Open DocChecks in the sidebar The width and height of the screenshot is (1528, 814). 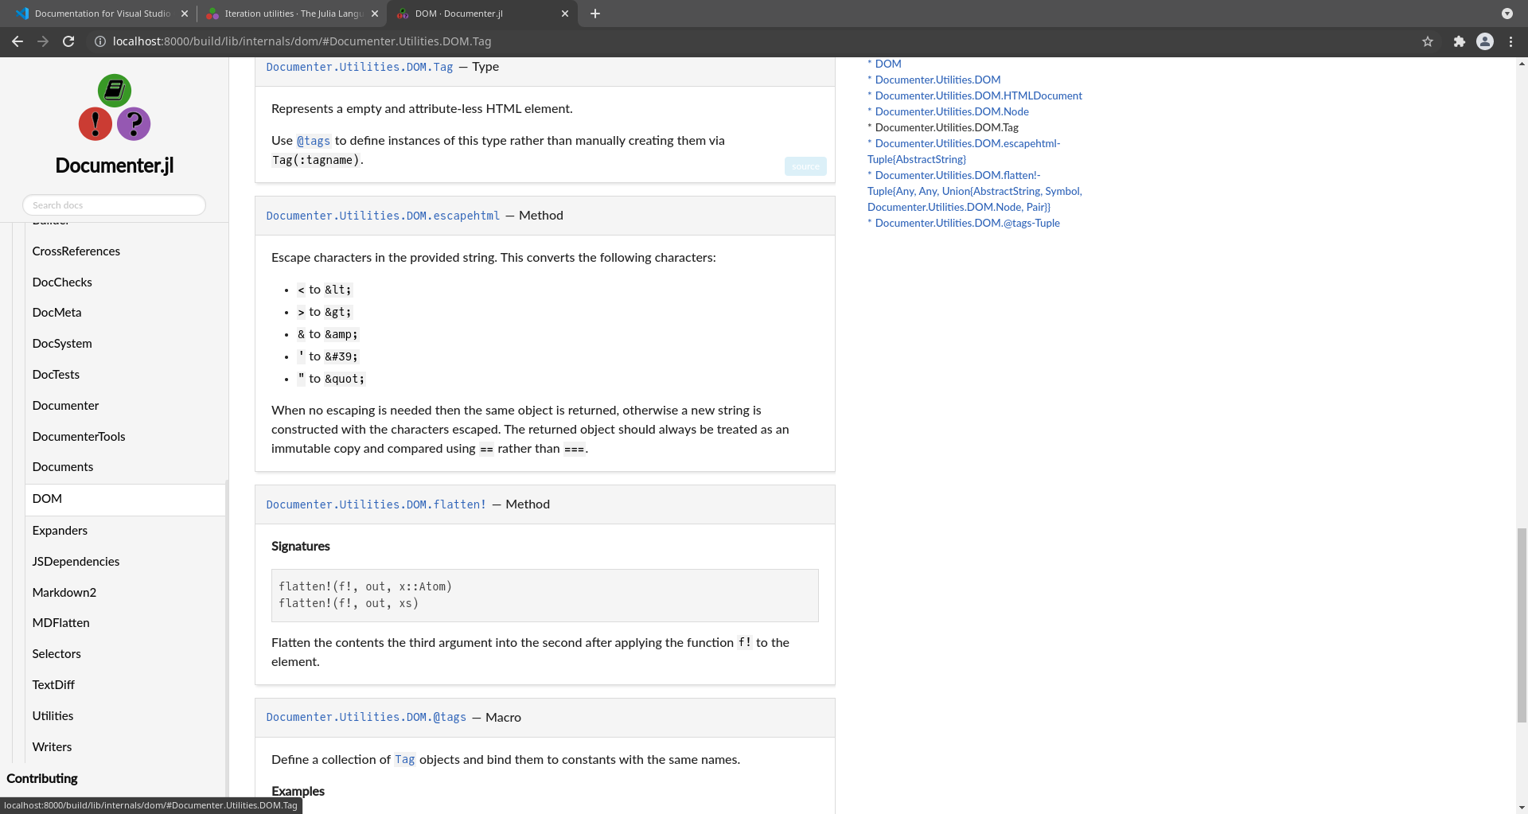point(62,282)
